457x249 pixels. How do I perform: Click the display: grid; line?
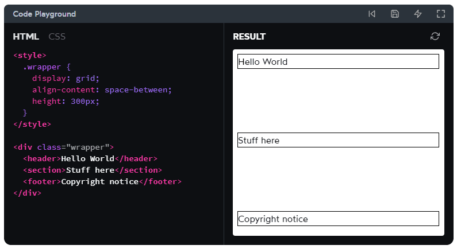click(x=66, y=78)
